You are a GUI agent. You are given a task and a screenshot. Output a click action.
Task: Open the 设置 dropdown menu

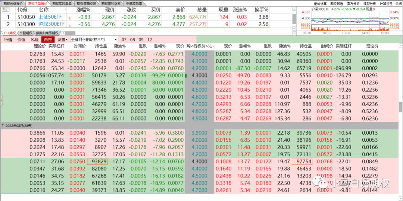coord(62,40)
